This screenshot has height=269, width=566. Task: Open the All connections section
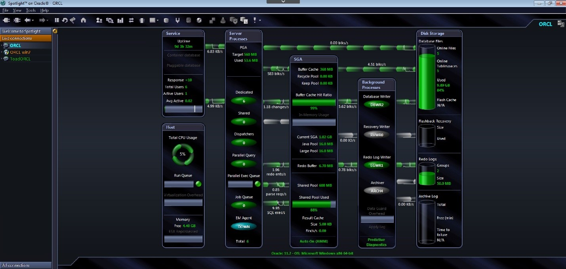point(26,265)
